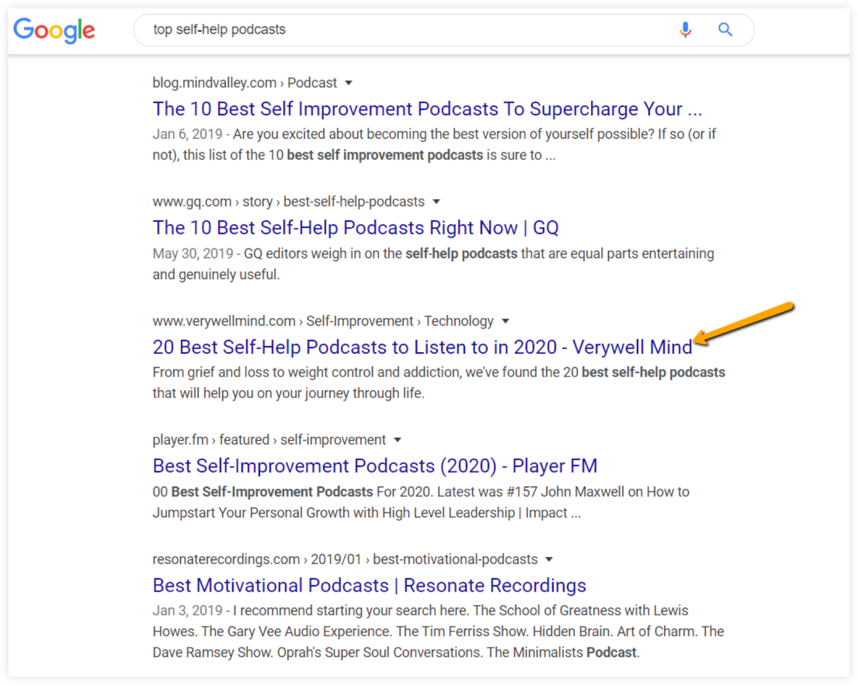Click the blue magnifier search icon
Screen dimensions: 858x685
point(725,29)
